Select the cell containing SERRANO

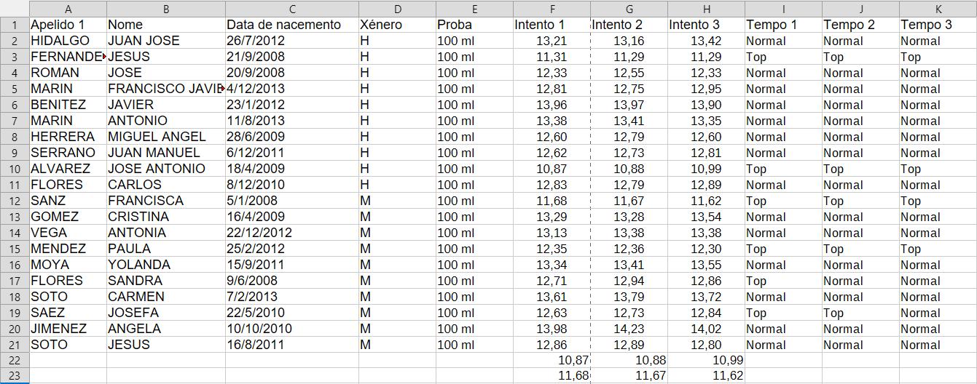click(68, 153)
